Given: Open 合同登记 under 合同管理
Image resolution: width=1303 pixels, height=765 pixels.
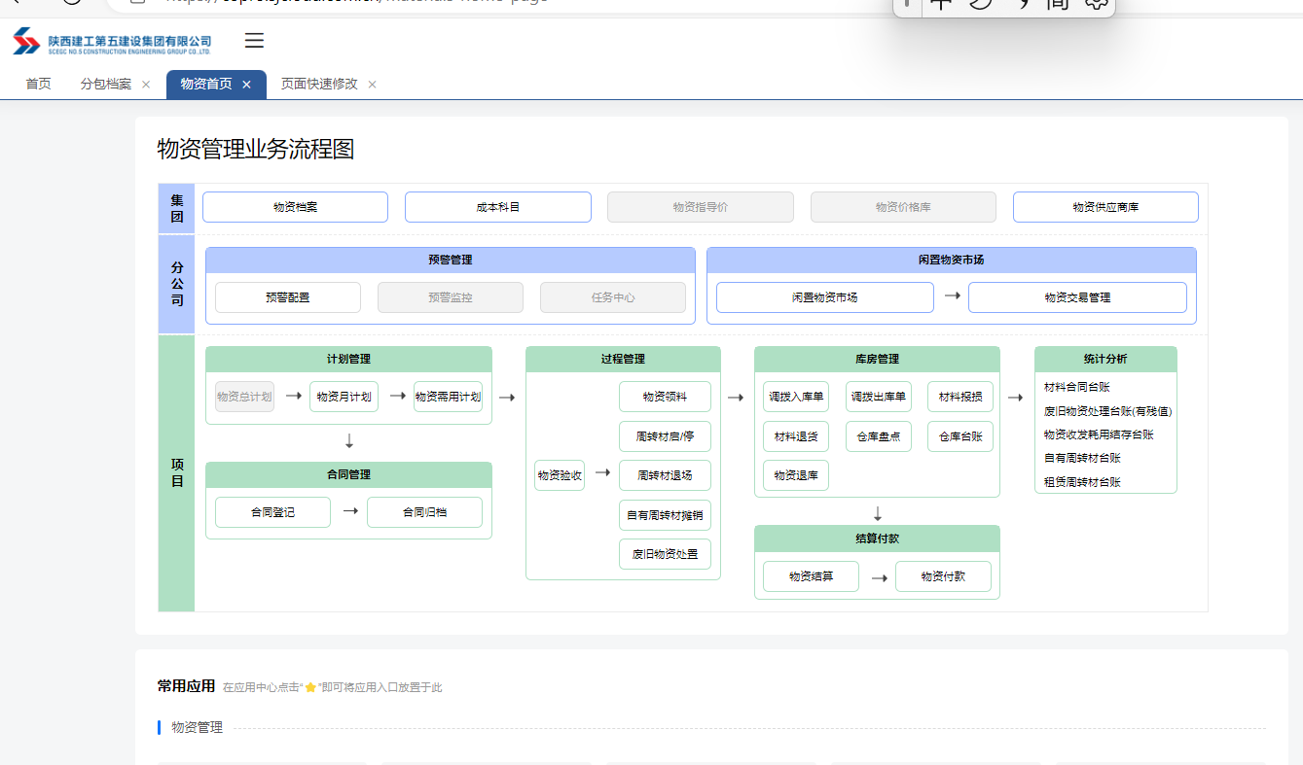Looking at the screenshot, I should click(x=272, y=512).
